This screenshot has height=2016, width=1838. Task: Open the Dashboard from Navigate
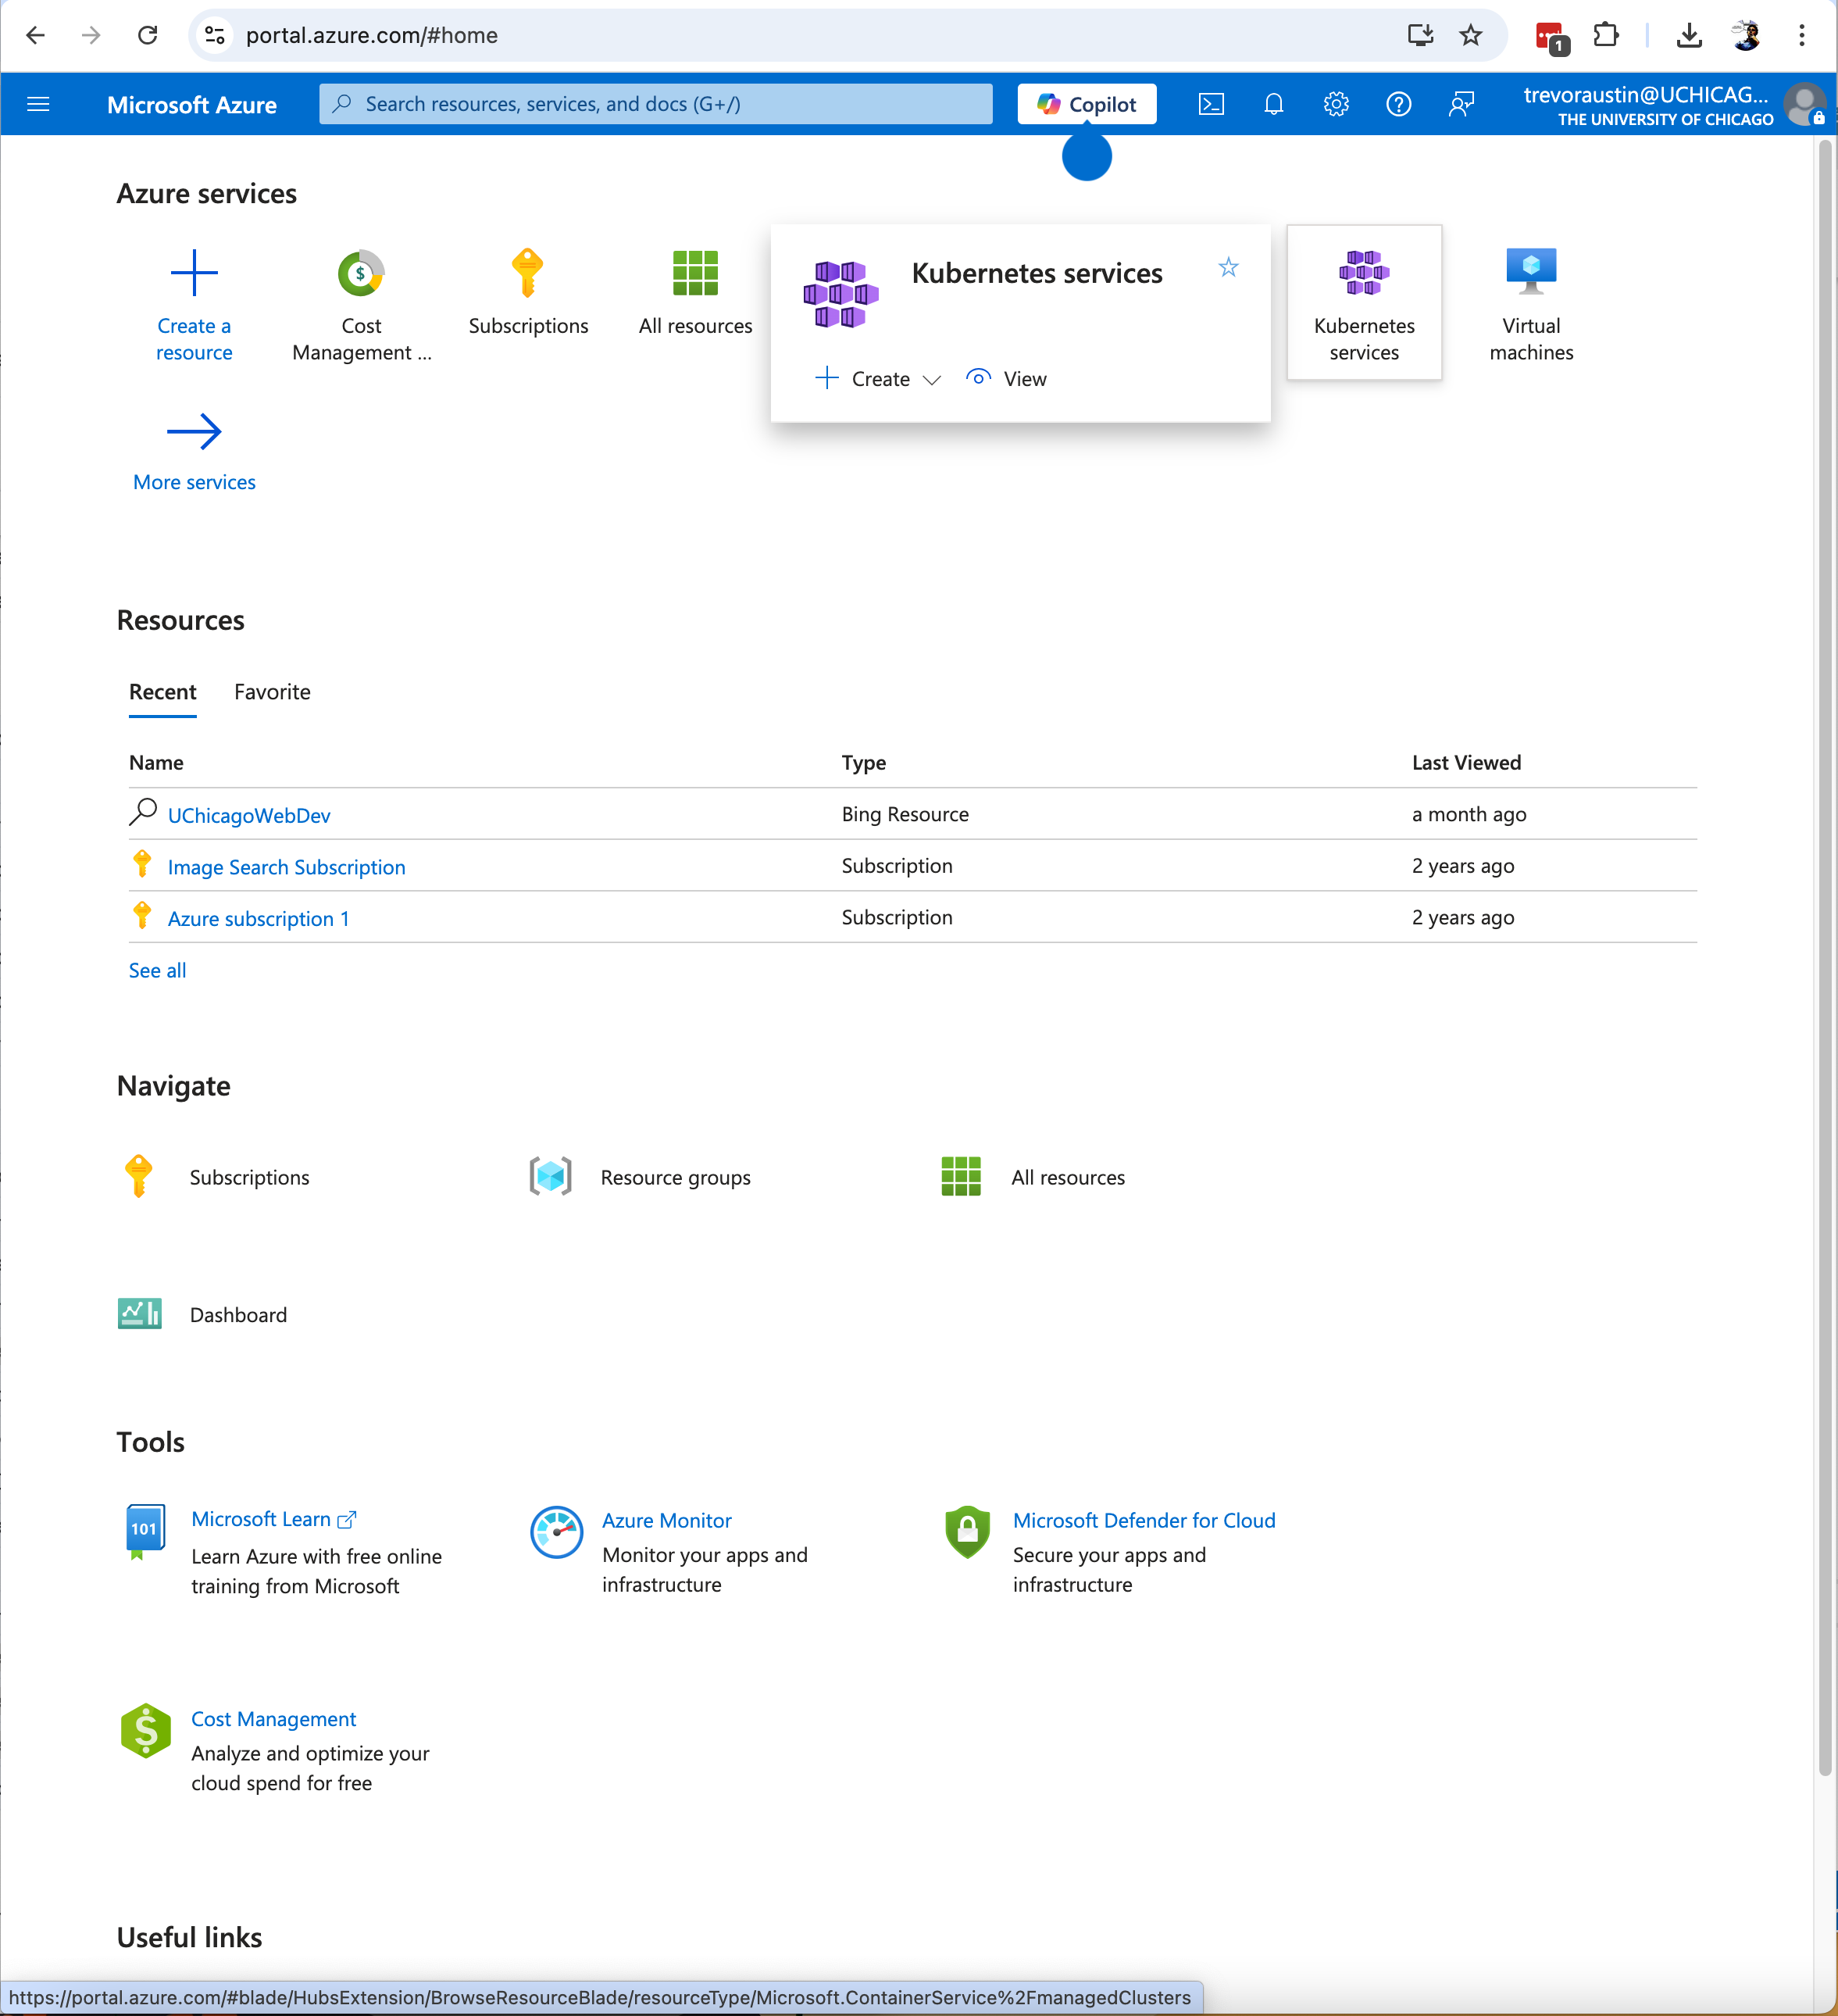(238, 1314)
